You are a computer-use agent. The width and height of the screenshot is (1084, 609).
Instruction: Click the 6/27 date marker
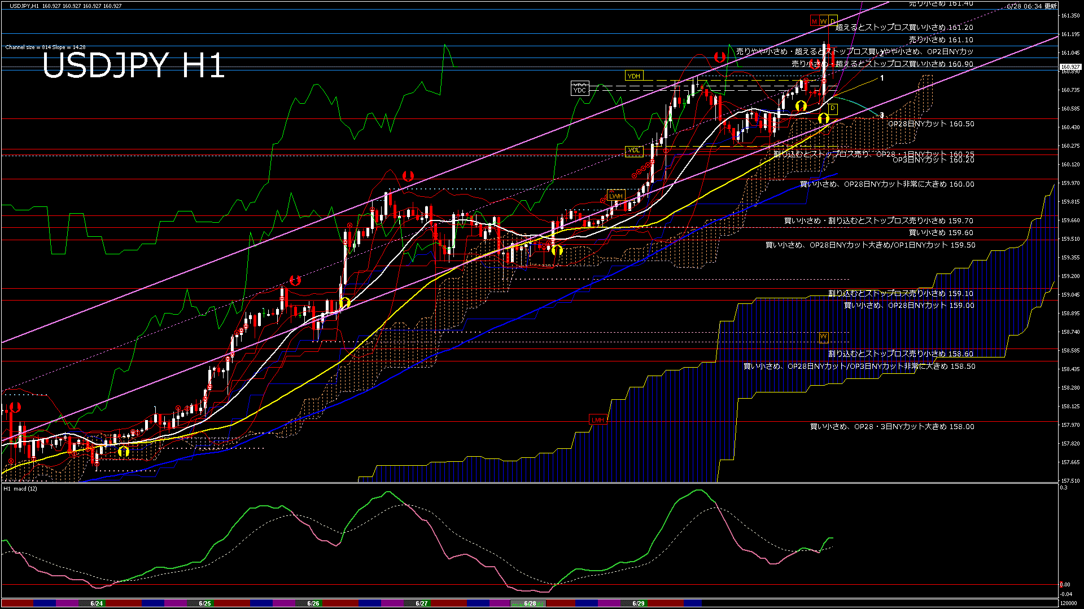point(422,603)
